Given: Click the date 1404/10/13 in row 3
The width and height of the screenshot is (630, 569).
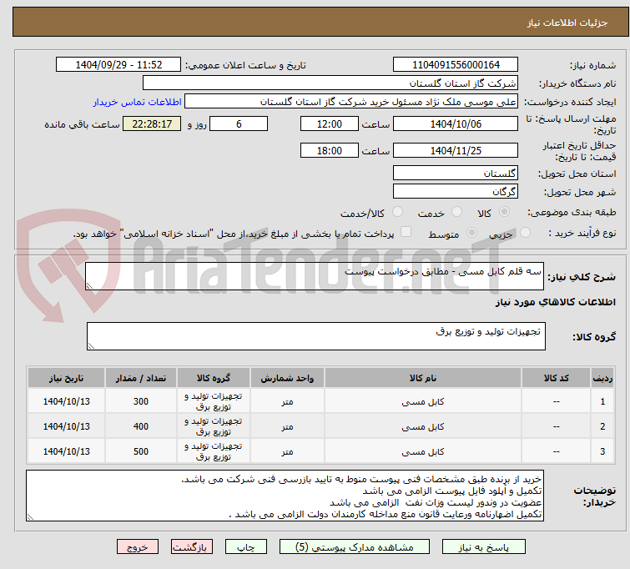Looking at the screenshot, I should 66,451.
